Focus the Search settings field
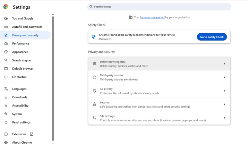248x144 pixels. [160, 7]
